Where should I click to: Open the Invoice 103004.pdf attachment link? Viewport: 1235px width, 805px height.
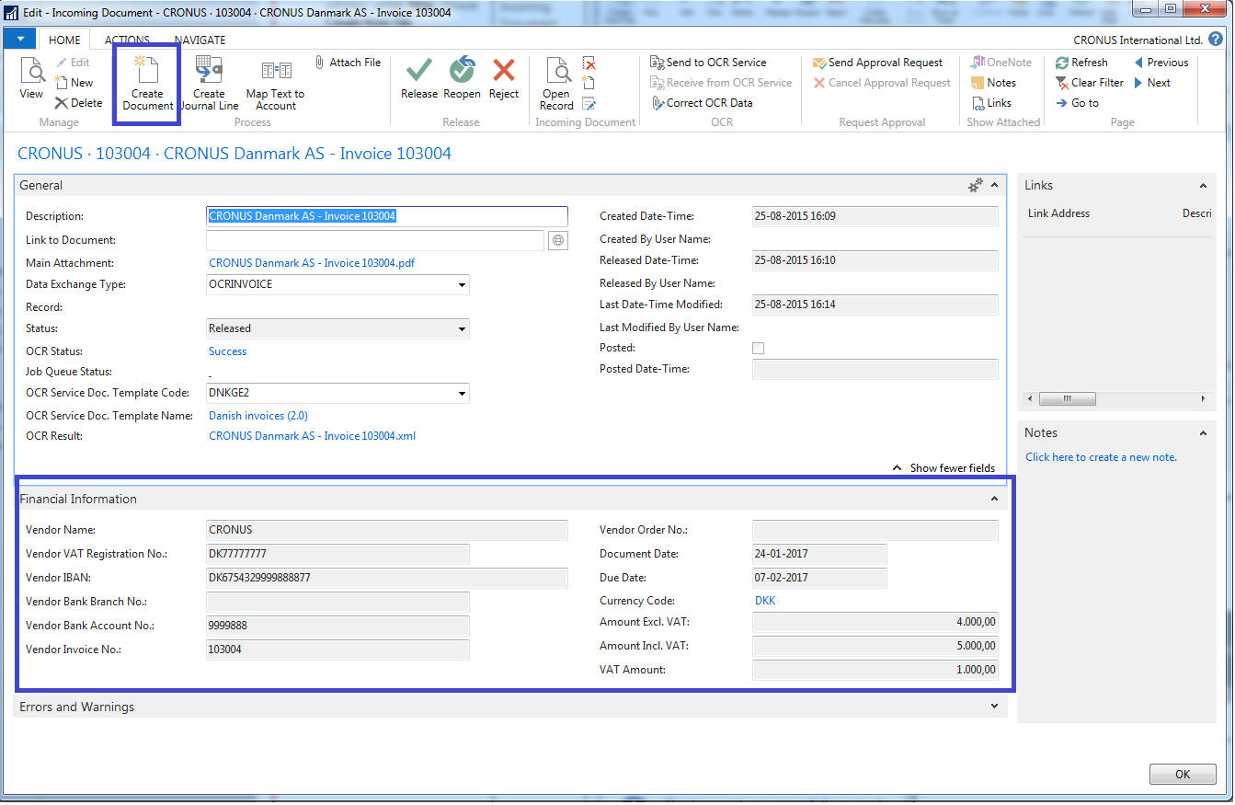(312, 263)
